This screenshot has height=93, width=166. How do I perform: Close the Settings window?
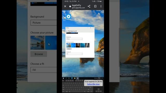93,28
